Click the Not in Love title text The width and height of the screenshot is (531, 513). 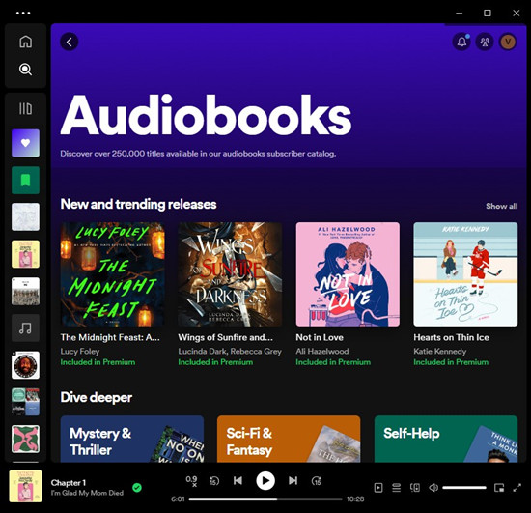tap(320, 337)
